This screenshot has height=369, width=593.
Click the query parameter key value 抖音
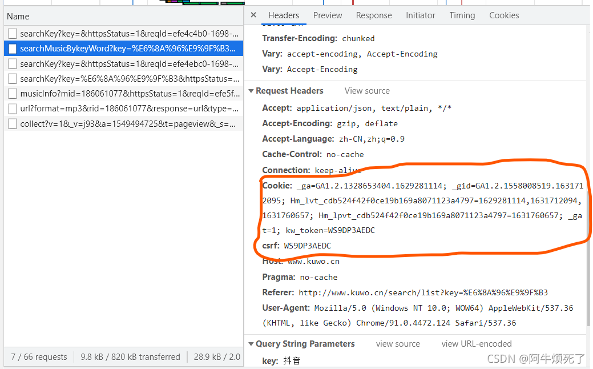click(292, 360)
